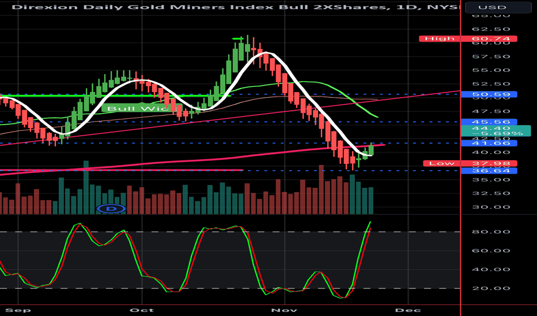Click the 62.50 price scale value

click(491, 29)
